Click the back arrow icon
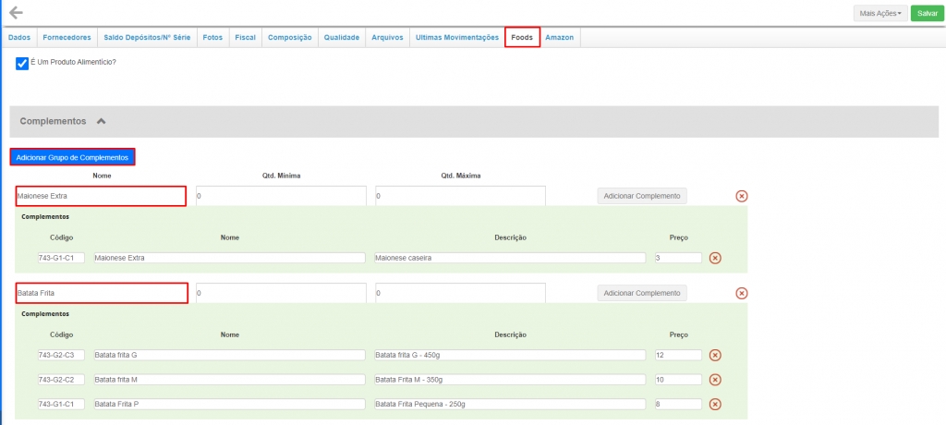 (x=16, y=13)
